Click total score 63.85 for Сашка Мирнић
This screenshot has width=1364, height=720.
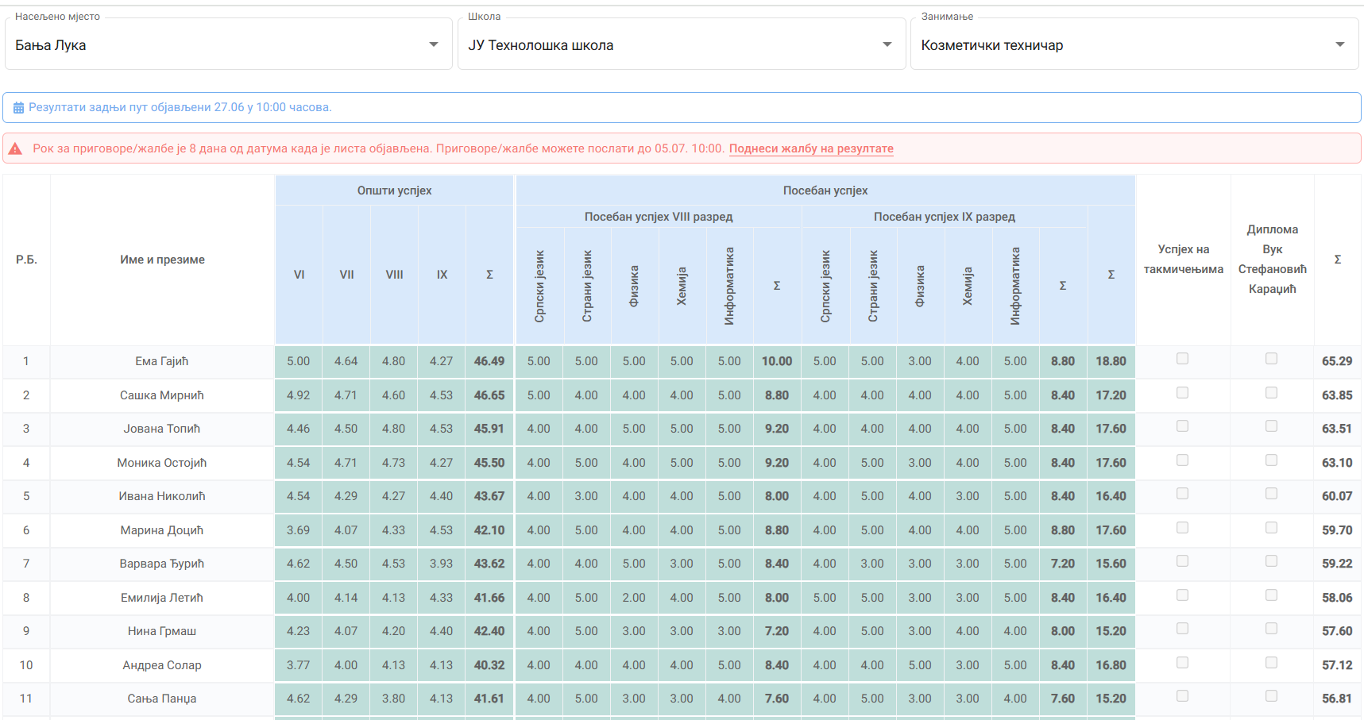point(1337,395)
